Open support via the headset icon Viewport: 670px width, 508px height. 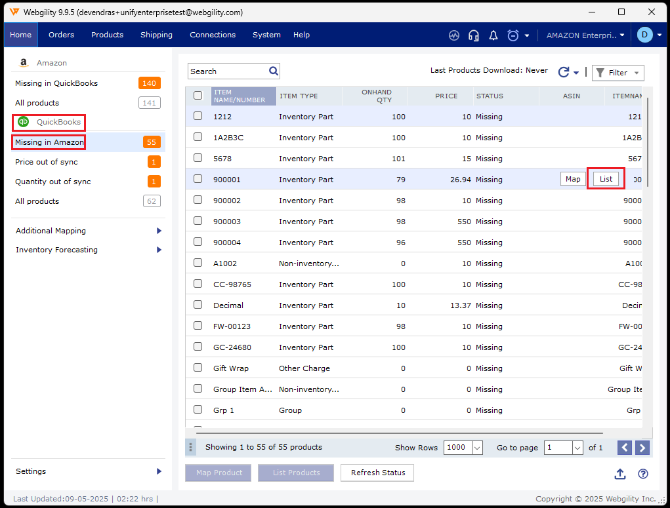coord(473,35)
